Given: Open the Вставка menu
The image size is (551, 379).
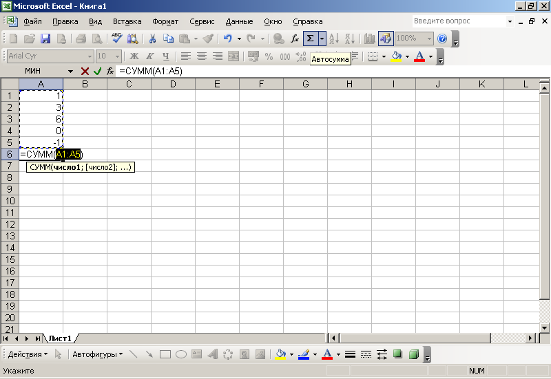Looking at the screenshot, I should point(127,21).
